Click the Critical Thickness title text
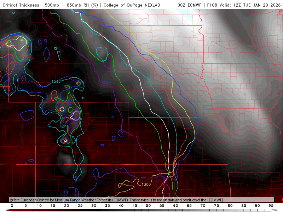 pyautogui.click(x=21, y=5)
